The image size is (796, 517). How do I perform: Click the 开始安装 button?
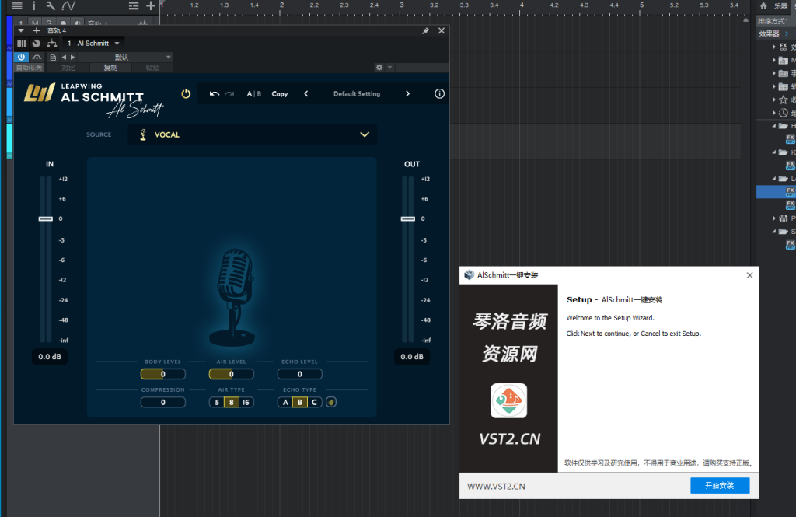pyautogui.click(x=720, y=485)
